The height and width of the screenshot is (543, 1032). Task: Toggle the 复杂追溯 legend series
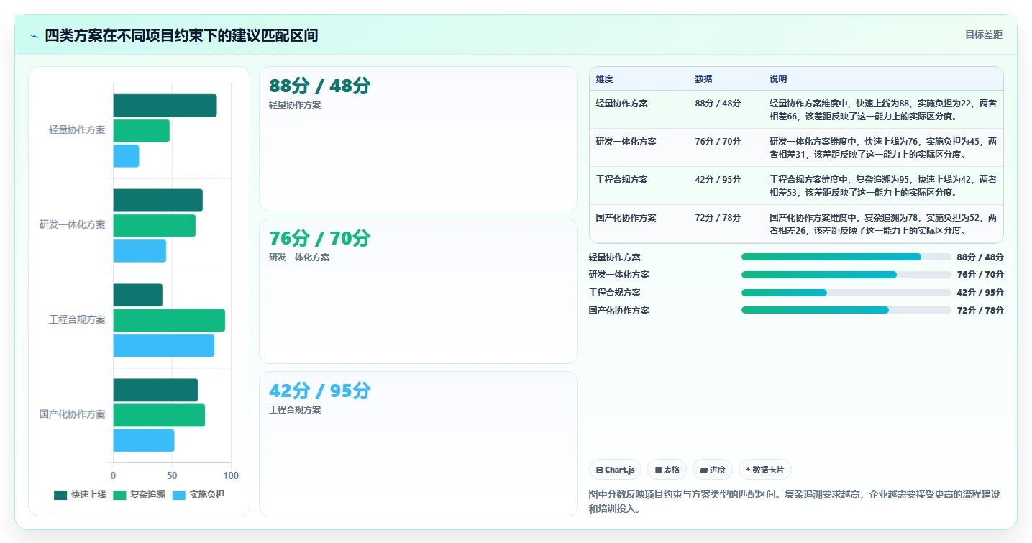[140, 495]
